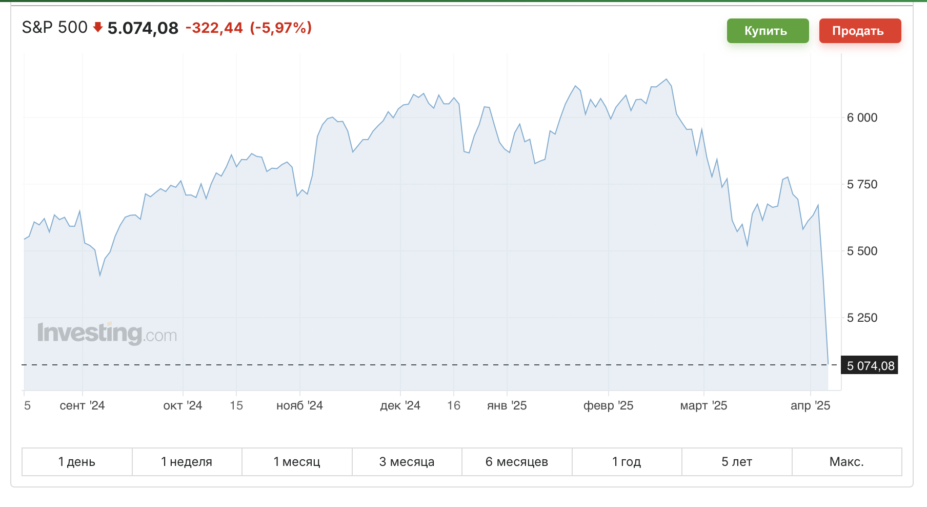Click the 6 000 price axis label
The width and height of the screenshot is (927, 507).
(x=862, y=118)
